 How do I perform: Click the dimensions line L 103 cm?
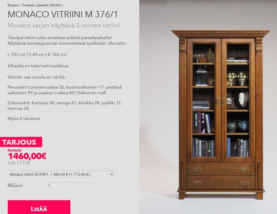(38, 55)
